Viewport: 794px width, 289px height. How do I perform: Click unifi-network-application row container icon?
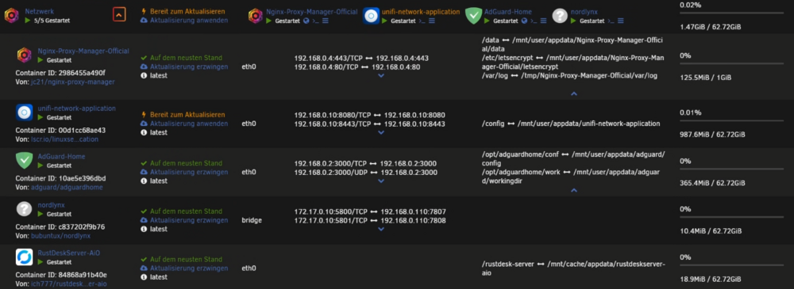pos(24,112)
